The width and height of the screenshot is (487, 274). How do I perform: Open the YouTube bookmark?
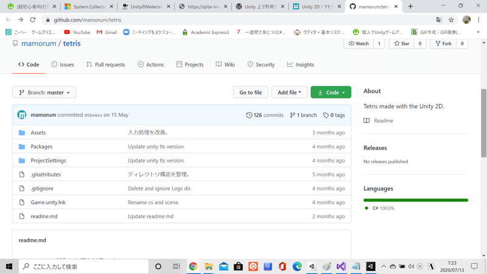[x=77, y=32]
